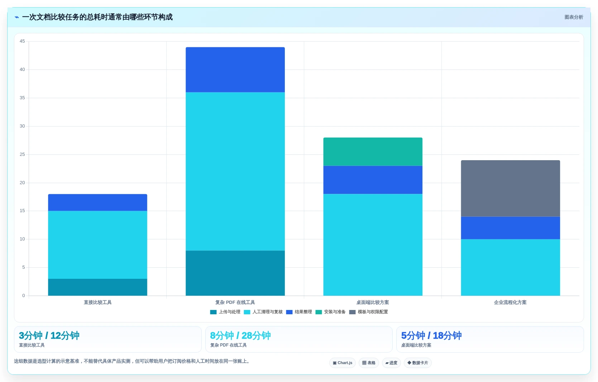Click the 表格 tag chip
This screenshot has width=598, height=382.
(369, 363)
